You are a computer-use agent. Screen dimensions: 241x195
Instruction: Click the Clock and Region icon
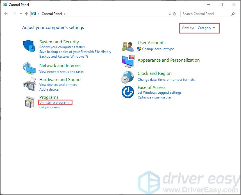pos(128,77)
